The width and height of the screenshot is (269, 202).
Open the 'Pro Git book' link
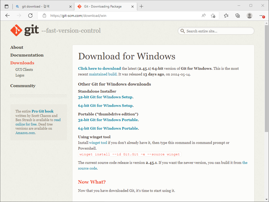click(43, 111)
